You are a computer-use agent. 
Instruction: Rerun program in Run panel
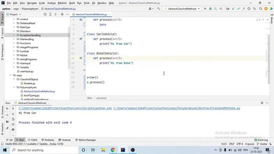pyautogui.click(x=7, y=109)
